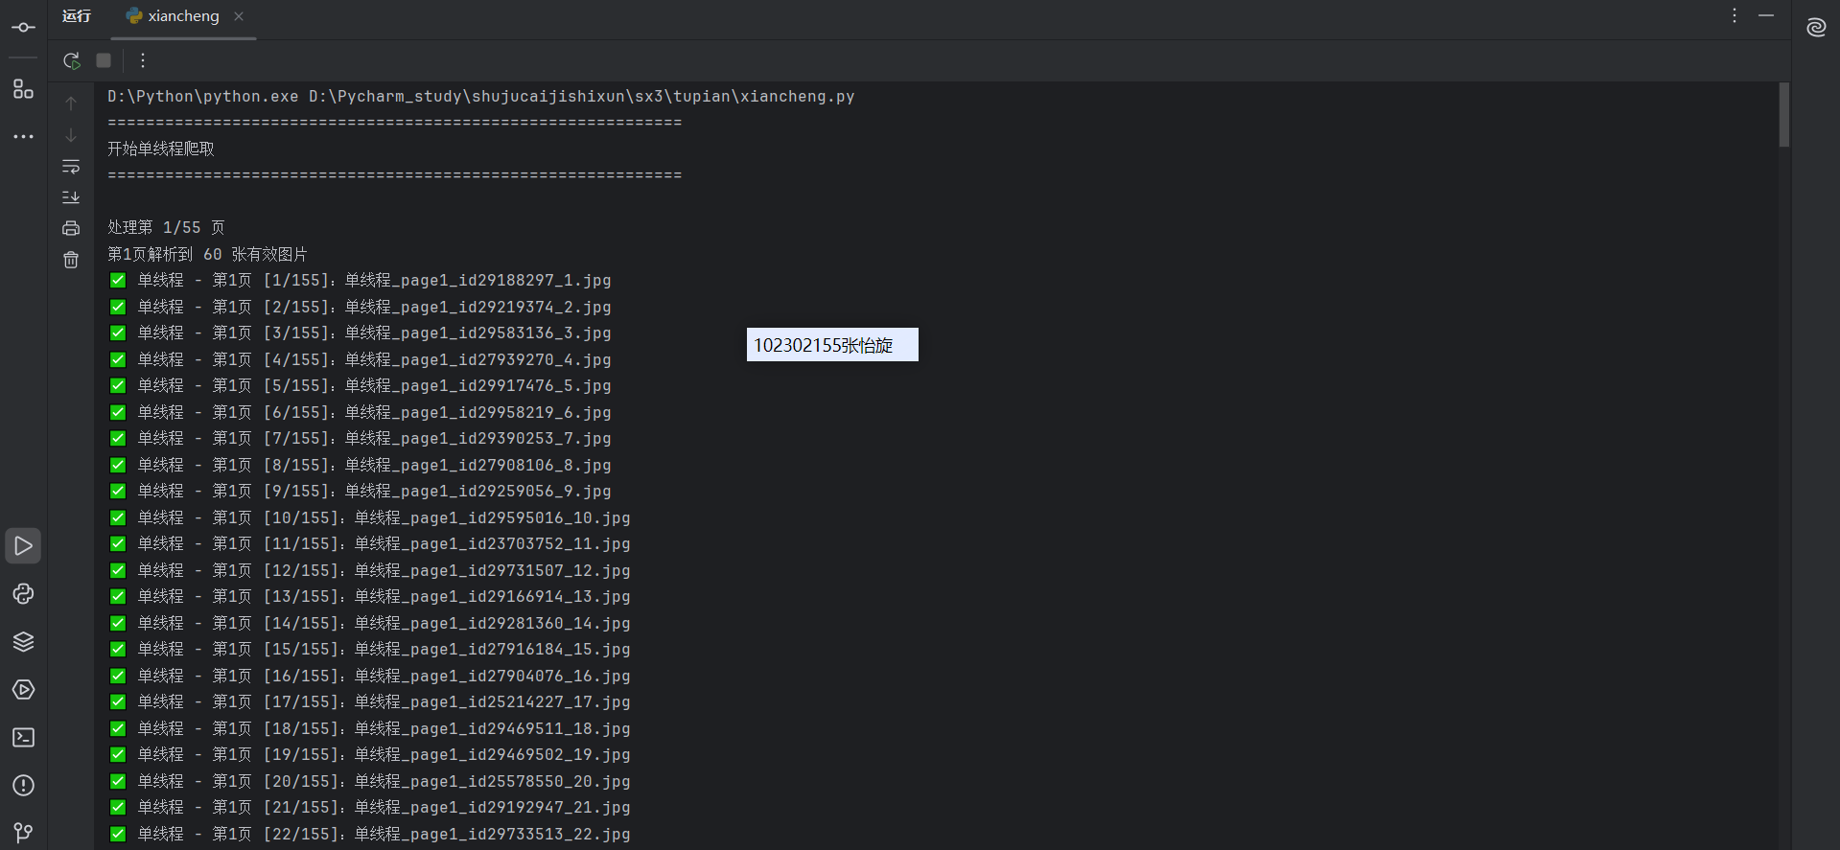Open the AI Assistant spiral icon
This screenshot has width=1840, height=850.
tap(1816, 28)
